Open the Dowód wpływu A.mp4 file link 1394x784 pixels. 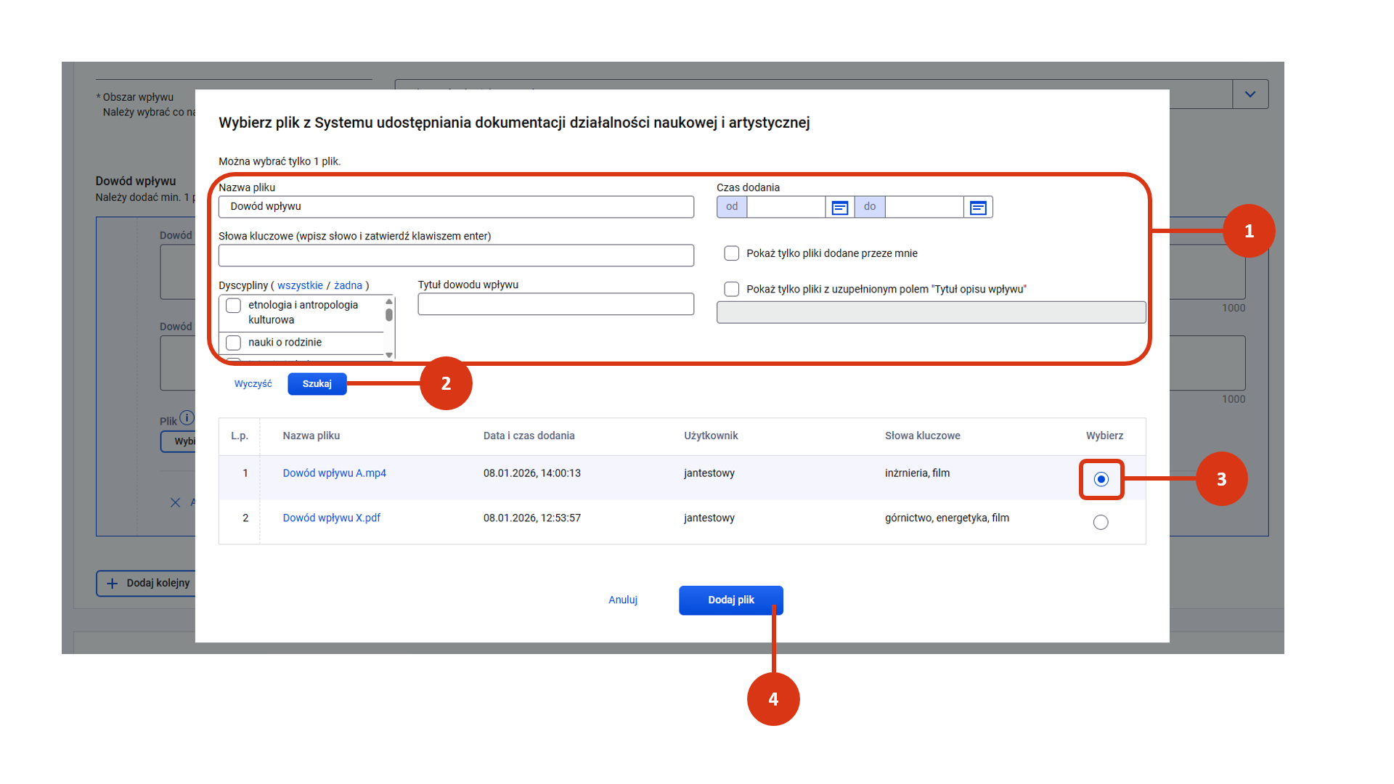coord(334,473)
